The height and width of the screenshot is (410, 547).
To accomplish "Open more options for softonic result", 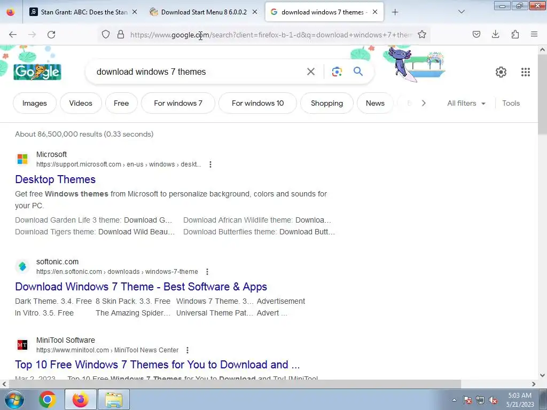I will coord(207,272).
